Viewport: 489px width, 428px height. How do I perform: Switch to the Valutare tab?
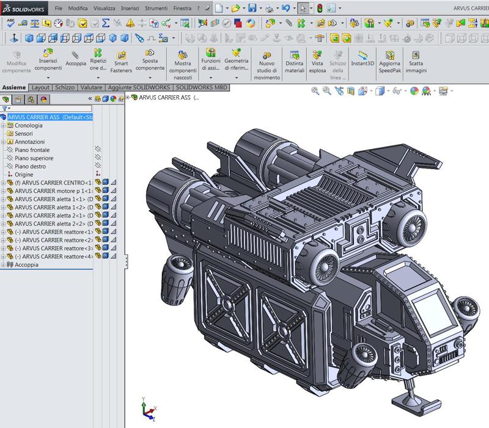point(90,87)
